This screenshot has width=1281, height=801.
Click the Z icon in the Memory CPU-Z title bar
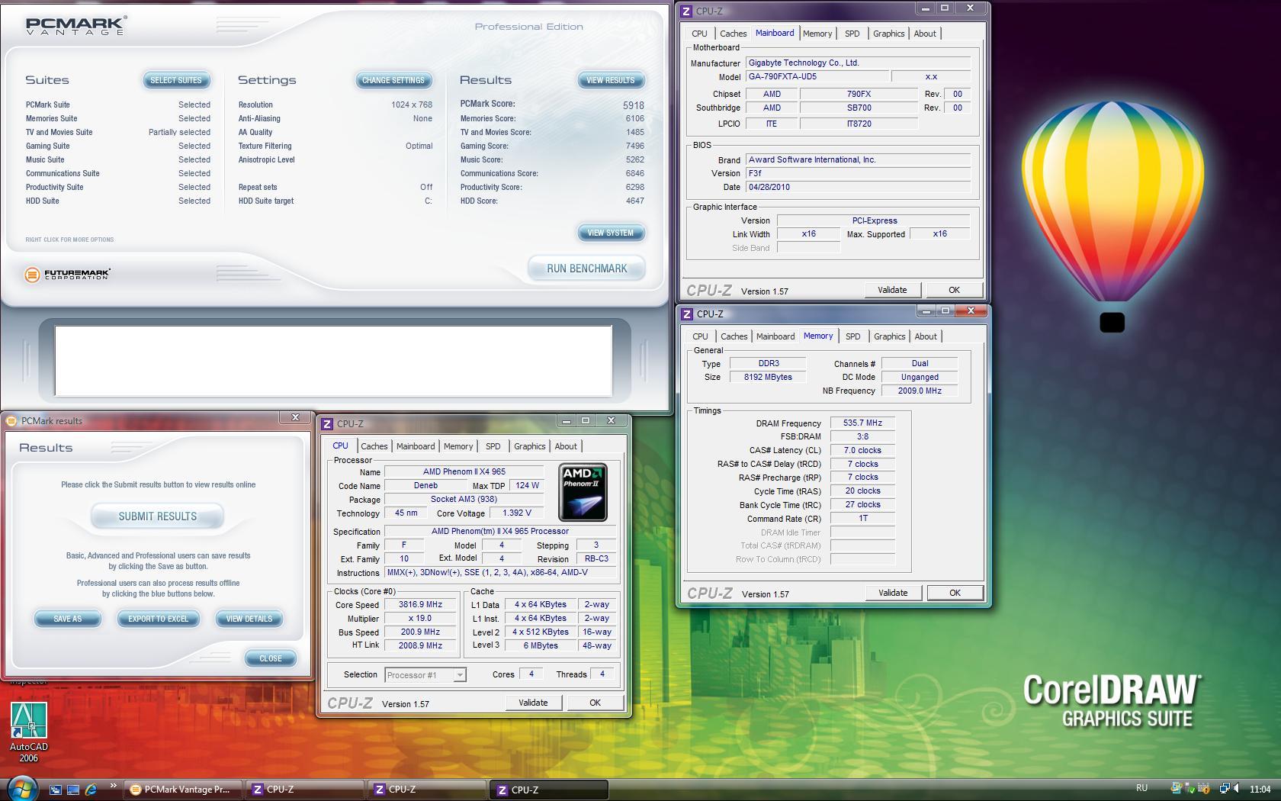pyautogui.click(x=687, y=314)
